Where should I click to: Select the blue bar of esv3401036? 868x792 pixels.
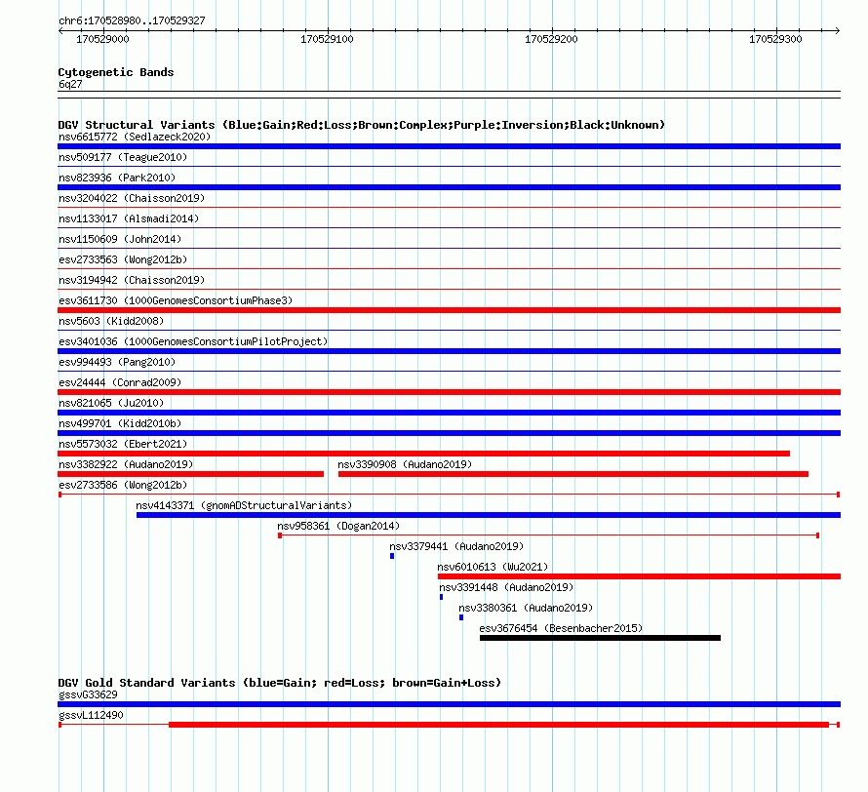pos(449,351)
